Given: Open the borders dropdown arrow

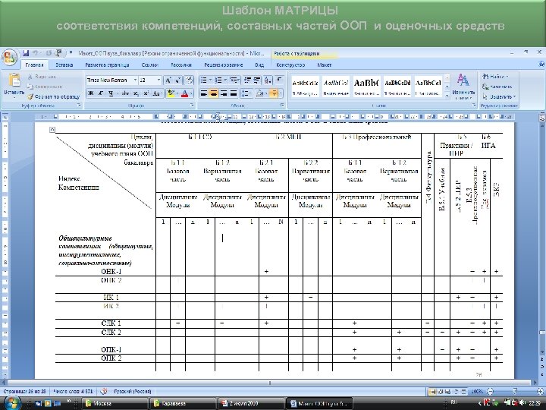Looking at the screenshot, I should pos(280,93).
